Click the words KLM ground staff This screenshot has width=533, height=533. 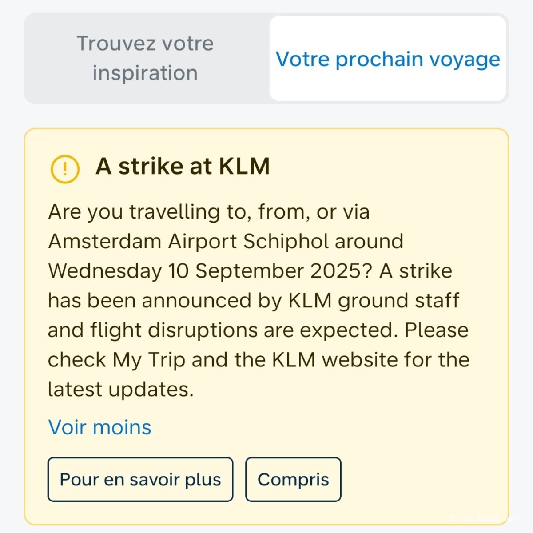[373, 301]
